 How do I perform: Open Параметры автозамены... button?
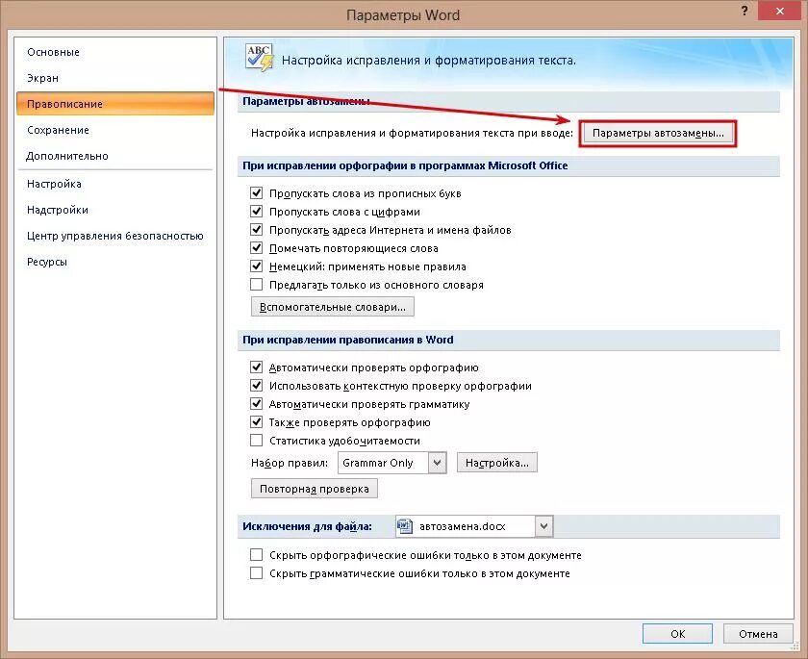click(x=658, y=133)
